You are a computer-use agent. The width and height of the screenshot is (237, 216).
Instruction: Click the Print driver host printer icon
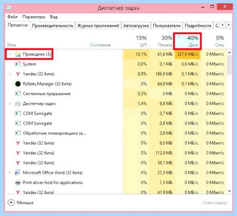pyautogui.click(x=18, y=182)
